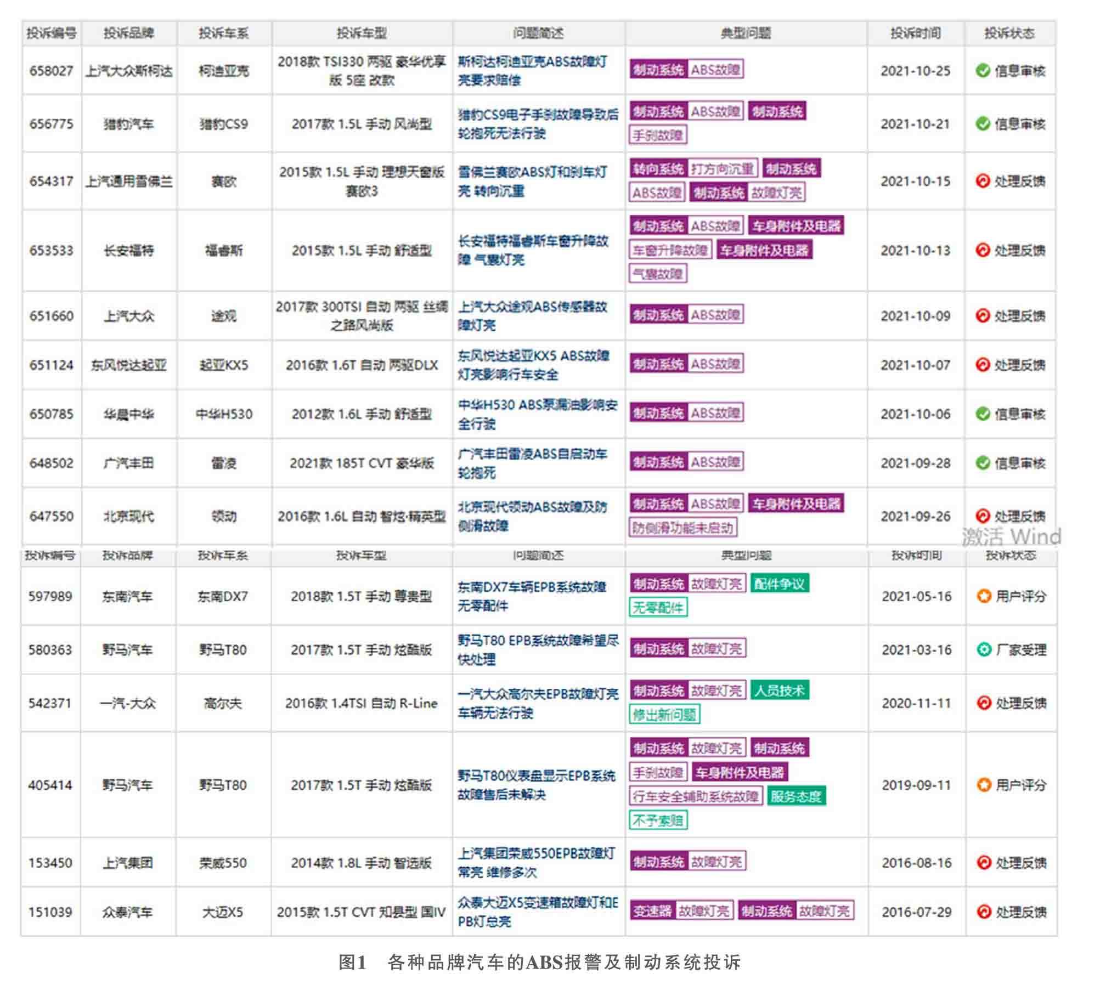The width and height of the screenshot is (1117, 996).
Task: Select the date 2020-11-11
Action: coord(916,703)
